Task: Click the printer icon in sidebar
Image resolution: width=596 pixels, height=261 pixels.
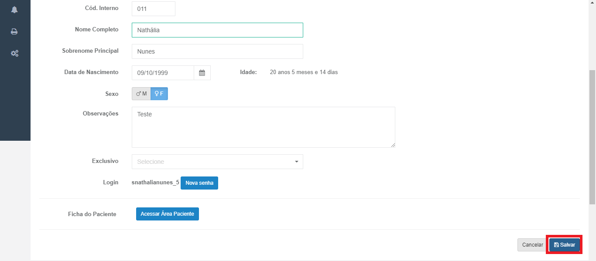Action: (14, 31)
